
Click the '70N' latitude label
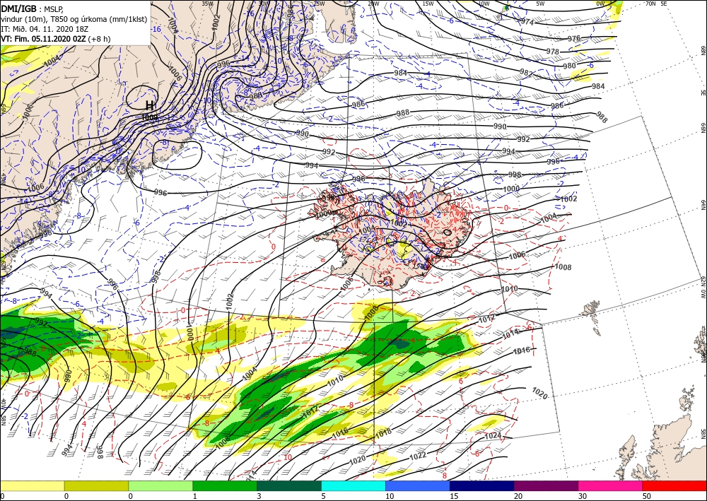650,4
